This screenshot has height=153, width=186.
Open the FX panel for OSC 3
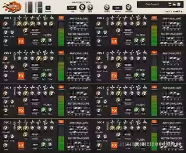point(21,76)
